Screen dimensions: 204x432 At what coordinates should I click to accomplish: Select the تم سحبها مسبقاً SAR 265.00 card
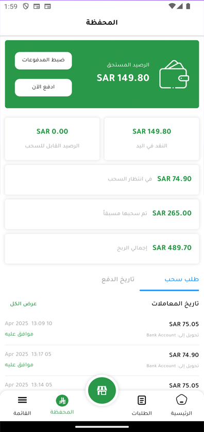[x=102, y=214]
